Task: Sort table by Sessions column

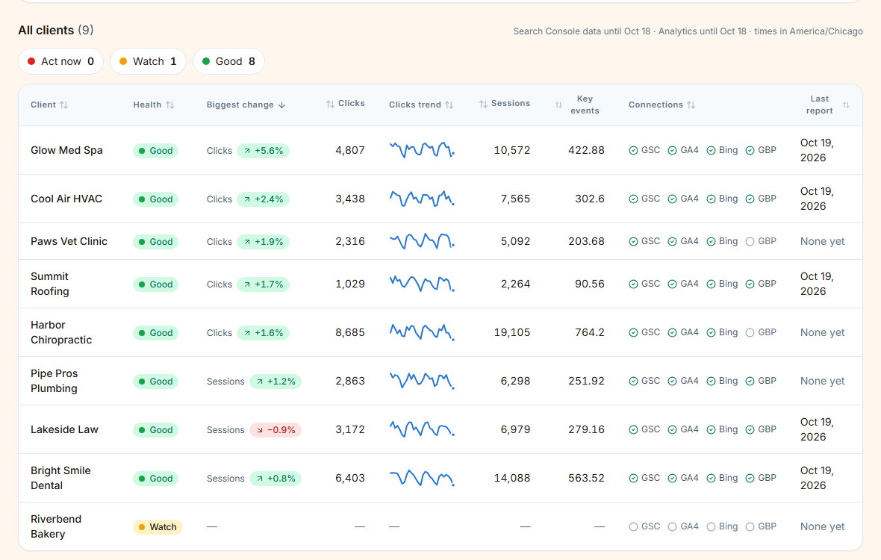Action: 504,103
